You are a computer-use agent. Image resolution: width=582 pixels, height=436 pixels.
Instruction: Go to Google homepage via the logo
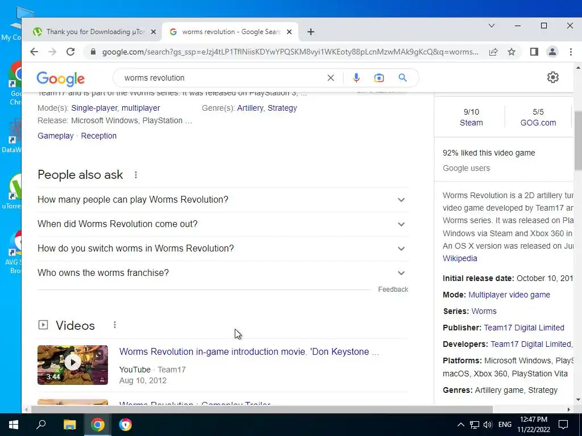60,78
